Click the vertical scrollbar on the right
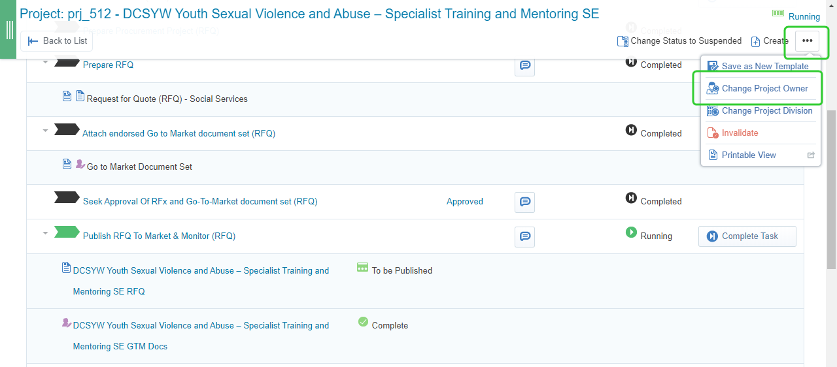837x367 pixels. [x=831, y=189]
